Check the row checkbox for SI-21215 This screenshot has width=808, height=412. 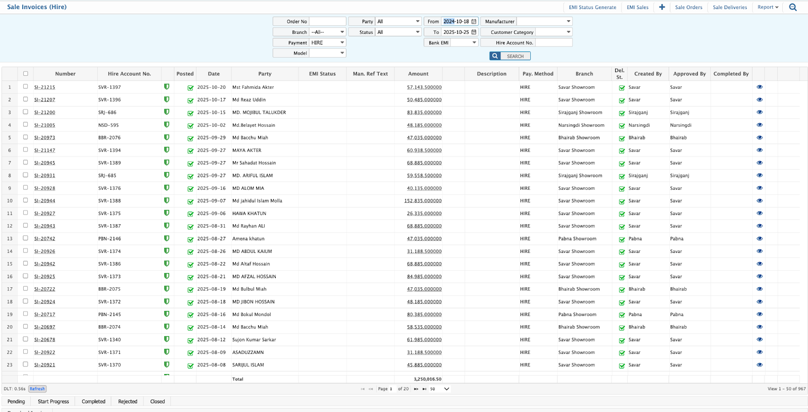[x=26, y=86]
